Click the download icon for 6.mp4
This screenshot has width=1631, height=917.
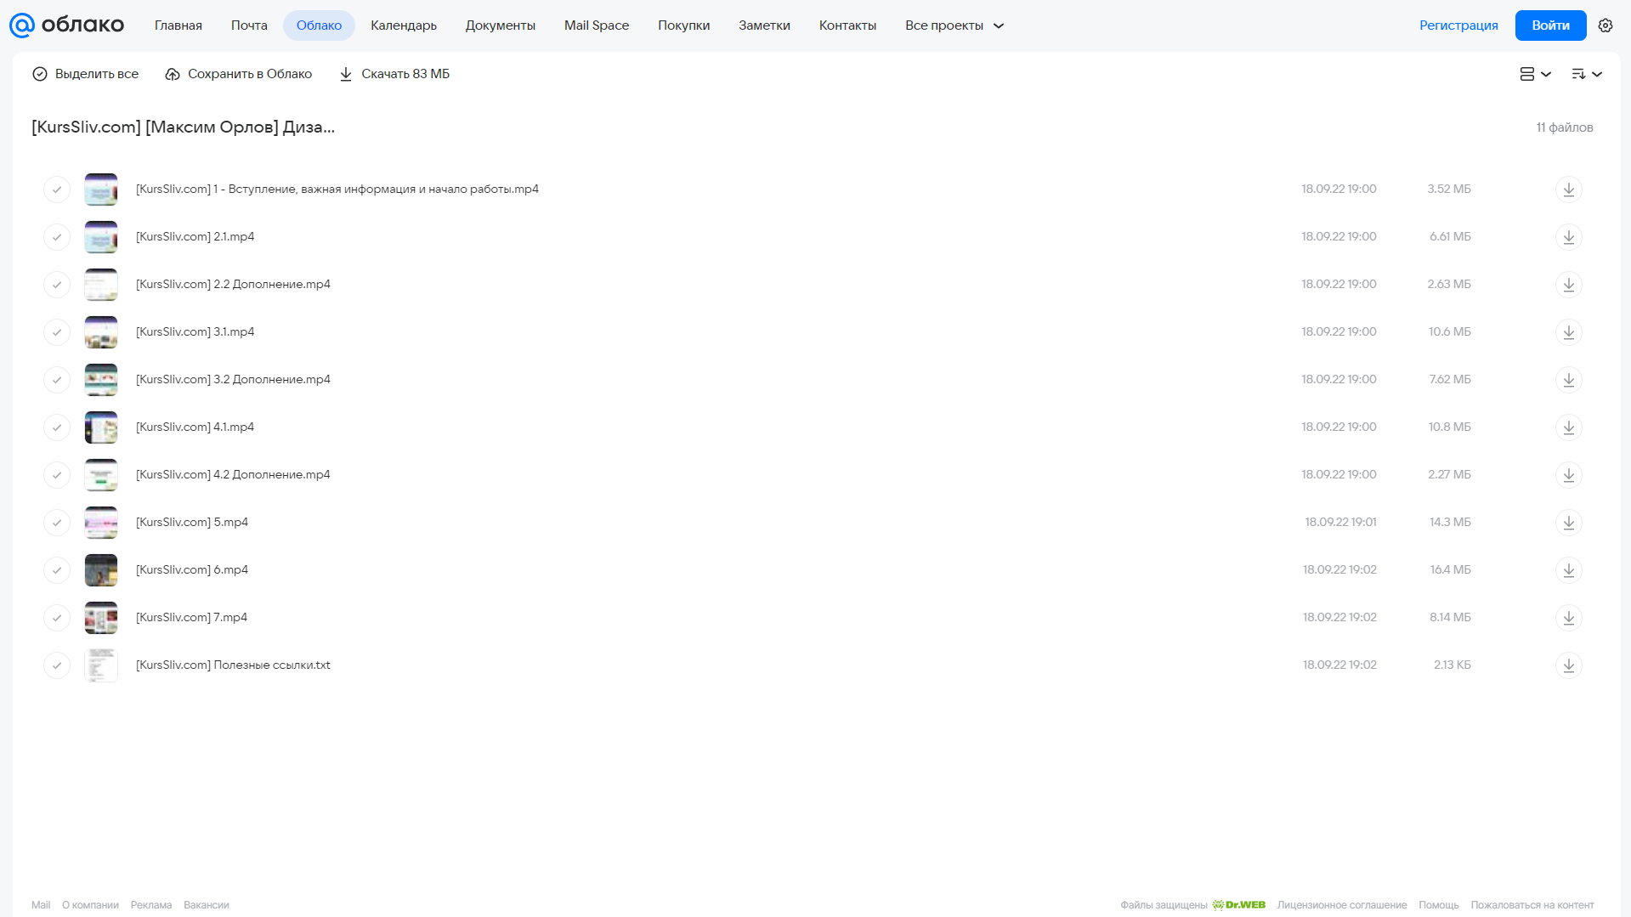1568,570
